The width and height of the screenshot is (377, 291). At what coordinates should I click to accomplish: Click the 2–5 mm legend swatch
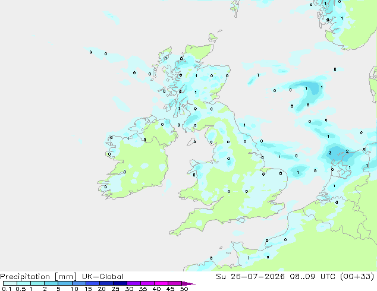pyautogui.click(x=51, y=283)
